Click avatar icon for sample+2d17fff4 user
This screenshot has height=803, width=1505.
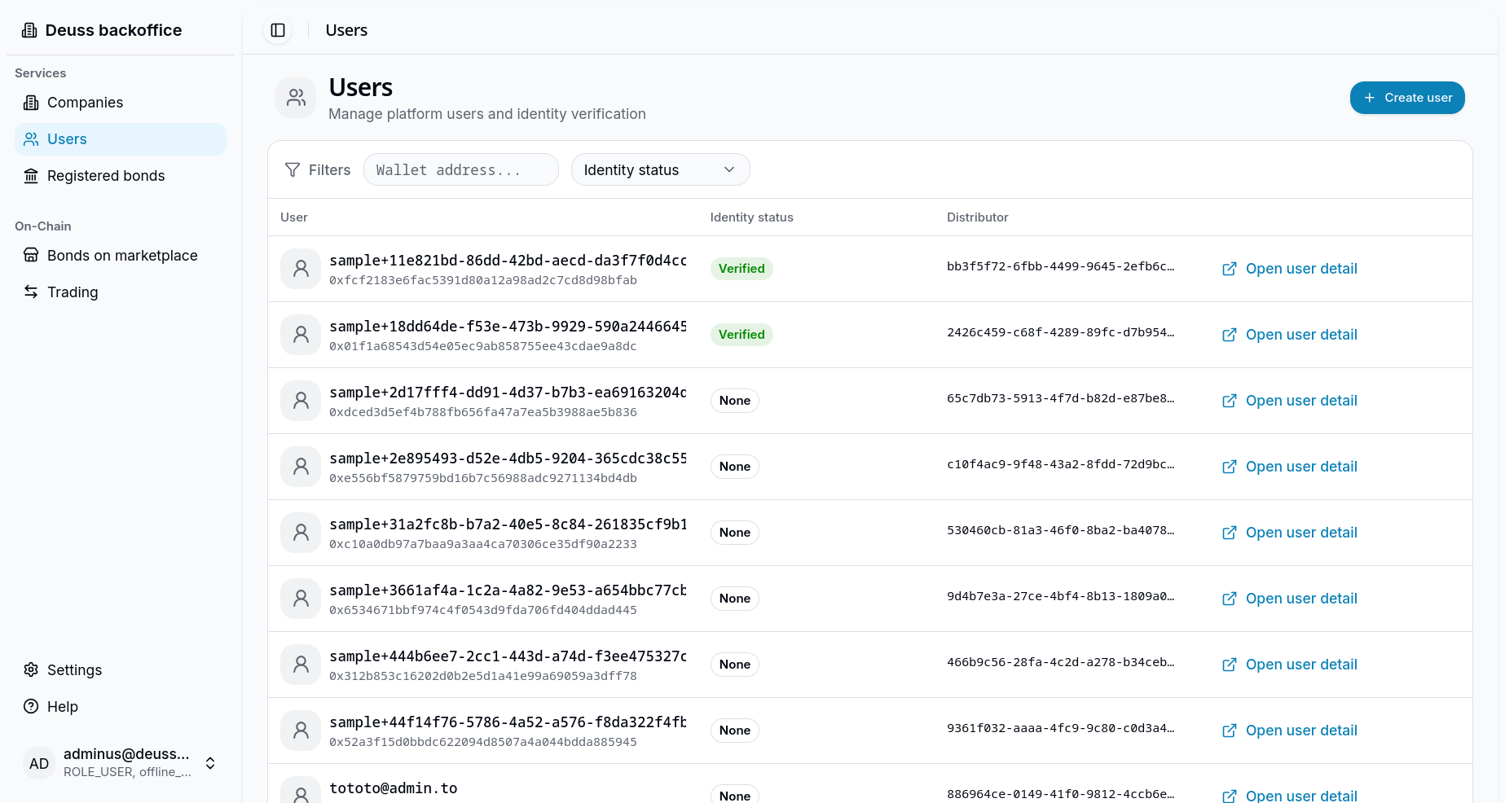click(301, 401)
